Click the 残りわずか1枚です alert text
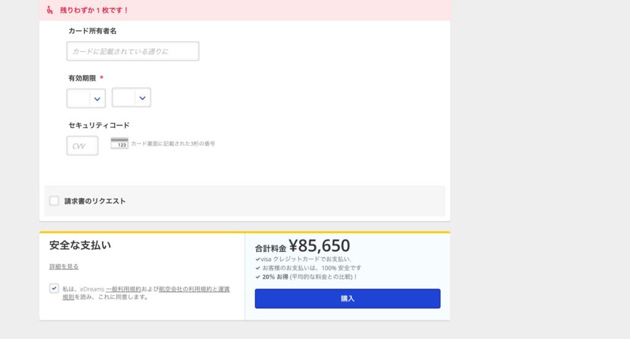The width and height of the screenshot is (630, 339). coord(94,10)
